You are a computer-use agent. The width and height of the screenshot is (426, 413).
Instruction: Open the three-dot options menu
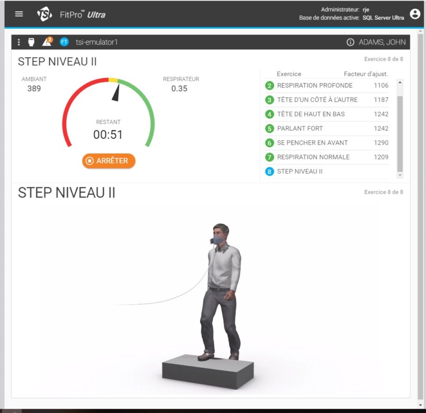19,42
